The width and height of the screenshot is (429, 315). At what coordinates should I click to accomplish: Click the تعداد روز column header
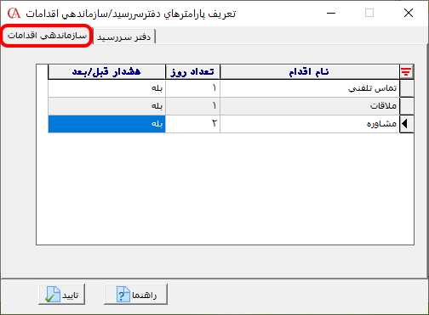pos(192,72)
